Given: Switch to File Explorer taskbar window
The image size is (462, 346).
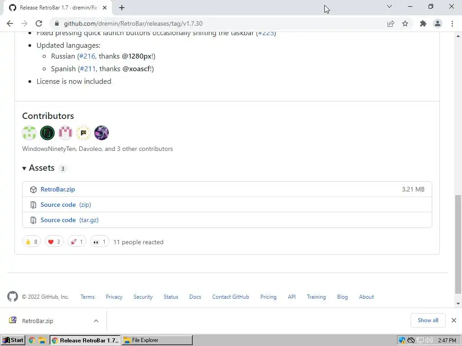Looking at the screenshot, I should [157, 340].
